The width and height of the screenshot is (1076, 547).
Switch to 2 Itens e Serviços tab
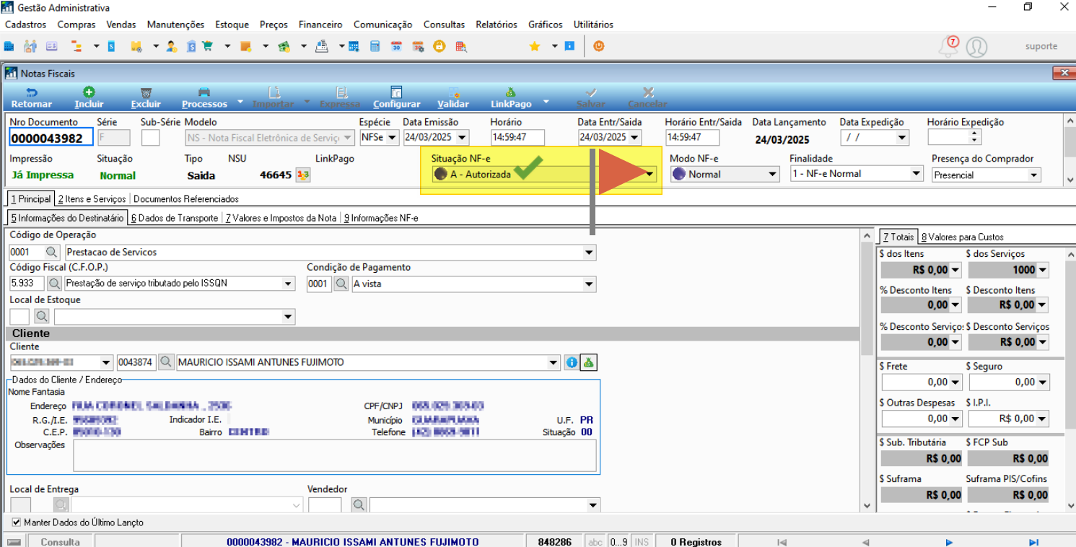[x=92, y=198]
